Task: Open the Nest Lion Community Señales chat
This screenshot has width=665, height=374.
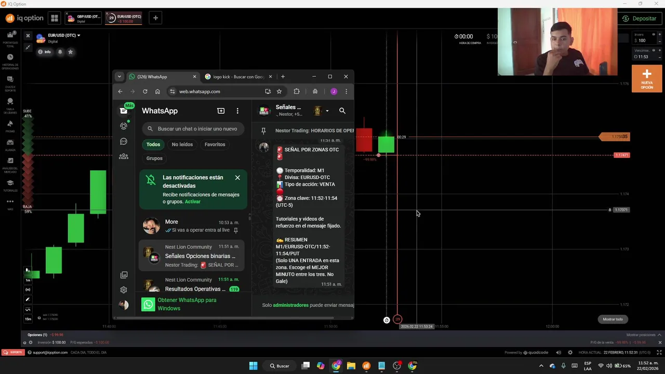Action: [192, 256]
